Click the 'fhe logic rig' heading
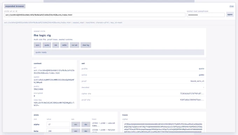Viewport: 238px width, 135px height. [42, 35]
